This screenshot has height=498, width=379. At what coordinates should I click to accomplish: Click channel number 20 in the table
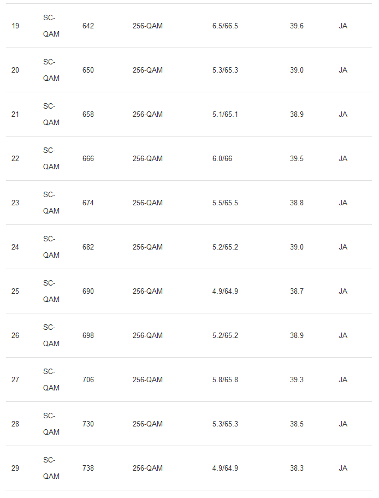click(15, 70)
